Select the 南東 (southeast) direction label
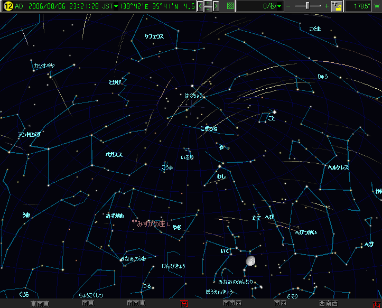Screen dimensions: 382x308 (88, 304)
